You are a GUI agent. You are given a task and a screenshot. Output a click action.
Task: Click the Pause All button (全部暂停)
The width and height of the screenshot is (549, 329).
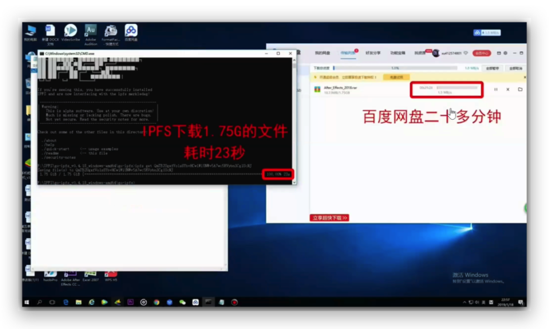pos(492,68)
